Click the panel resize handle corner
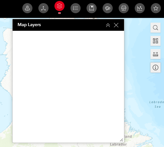Viewport: 164px width, 147px height. pyautogui.click(x=122, y=140)
